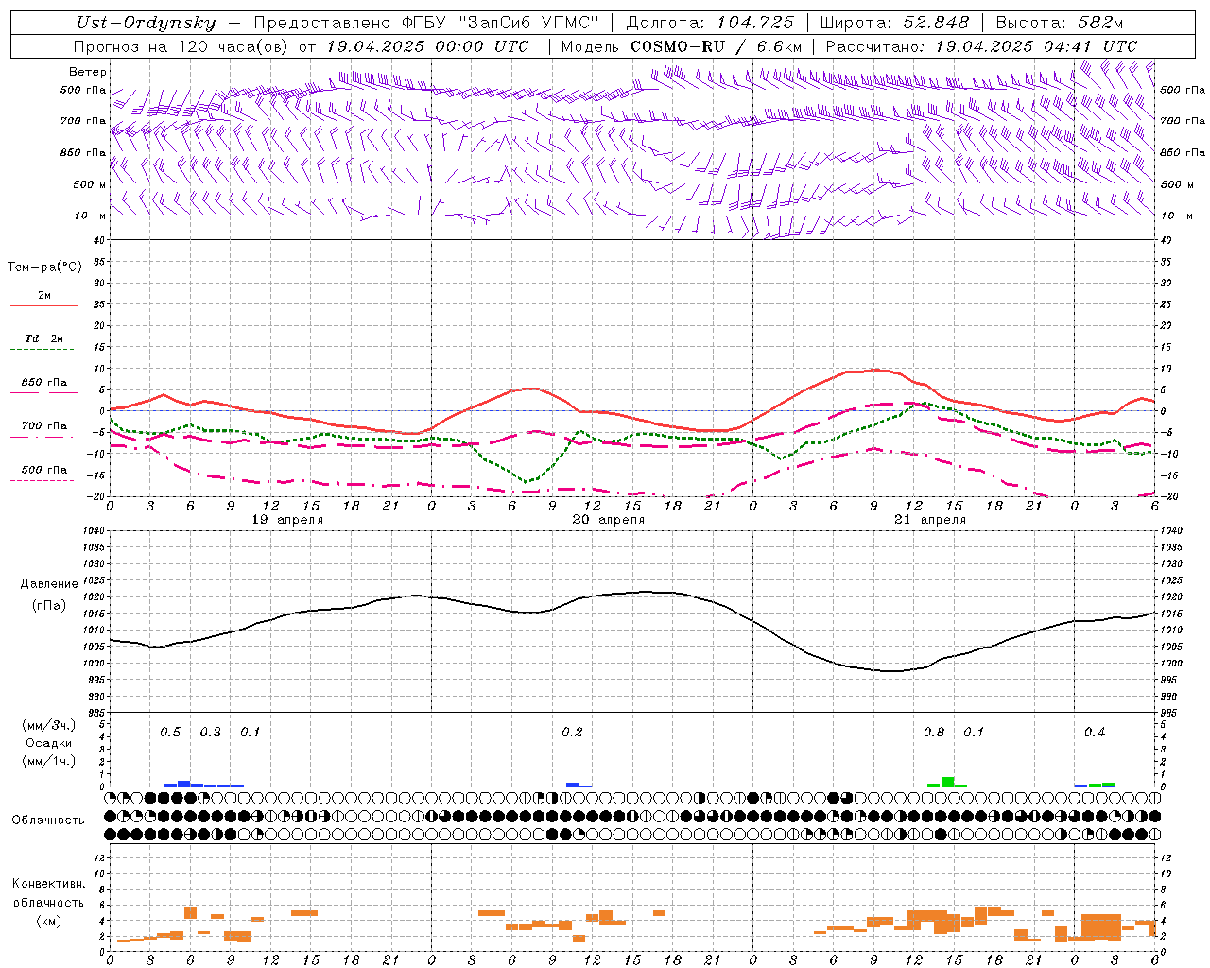Click the '21 апреля' date label
Viewport: 1210px width, 968px height.
click(x=930, y=520)
